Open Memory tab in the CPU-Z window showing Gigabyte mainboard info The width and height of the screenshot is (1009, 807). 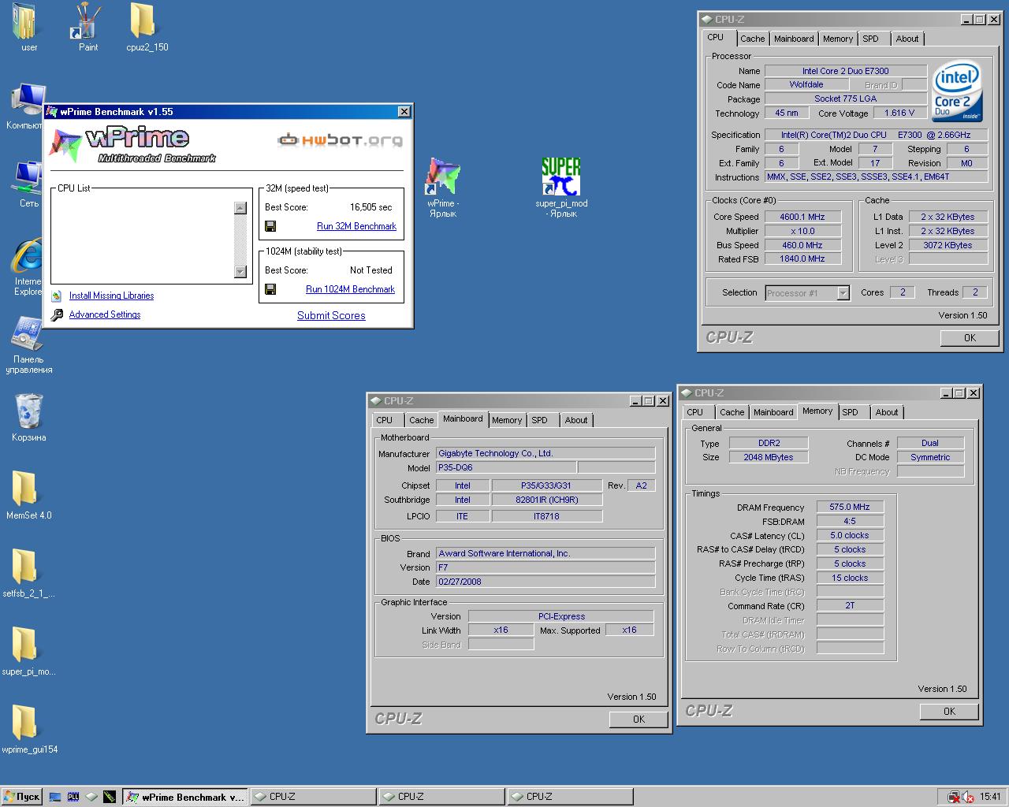click(x=507, y=420)
